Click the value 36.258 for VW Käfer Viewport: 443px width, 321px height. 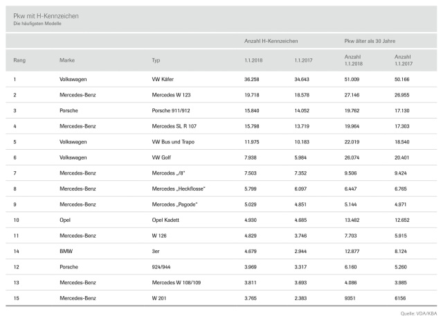(254, 80)
